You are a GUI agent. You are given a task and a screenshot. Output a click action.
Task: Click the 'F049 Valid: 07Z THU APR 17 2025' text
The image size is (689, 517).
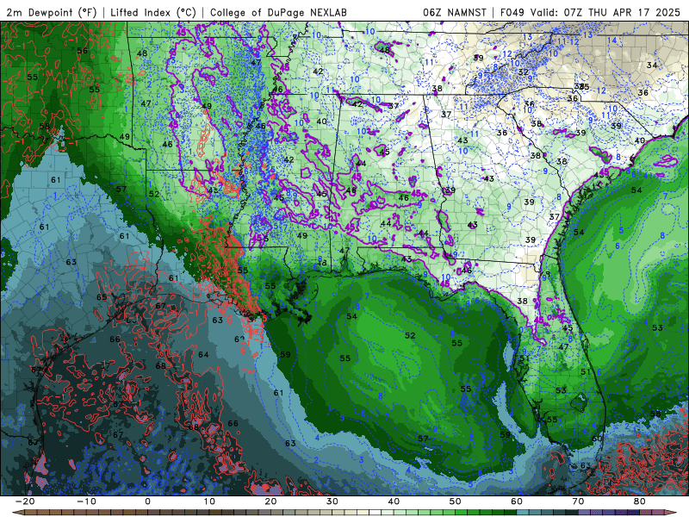[x=590, y=13]
